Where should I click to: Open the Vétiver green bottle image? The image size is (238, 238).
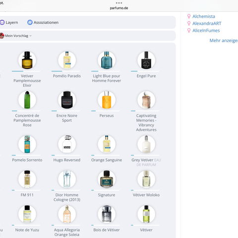[146, 214]
